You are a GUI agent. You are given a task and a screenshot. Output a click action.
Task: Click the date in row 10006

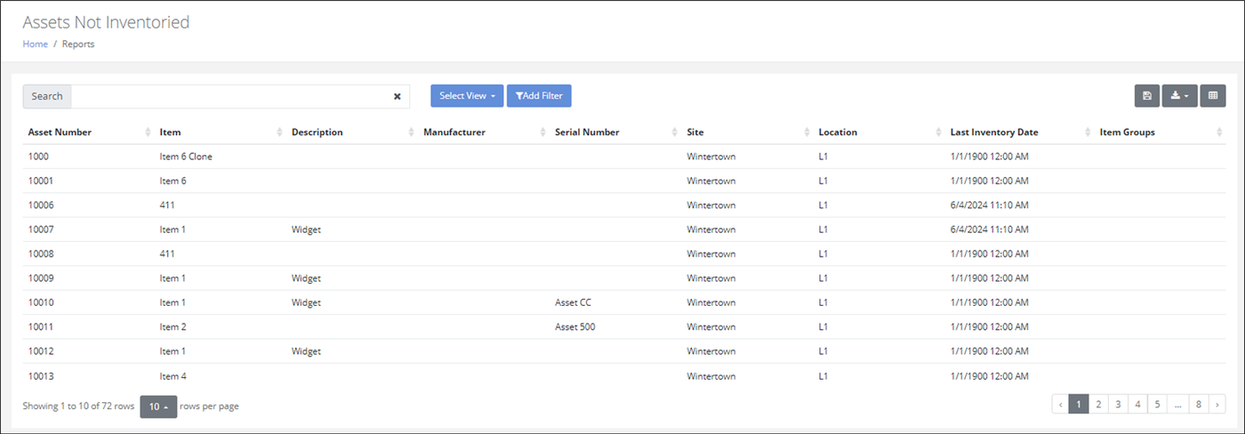click(990, 205)
